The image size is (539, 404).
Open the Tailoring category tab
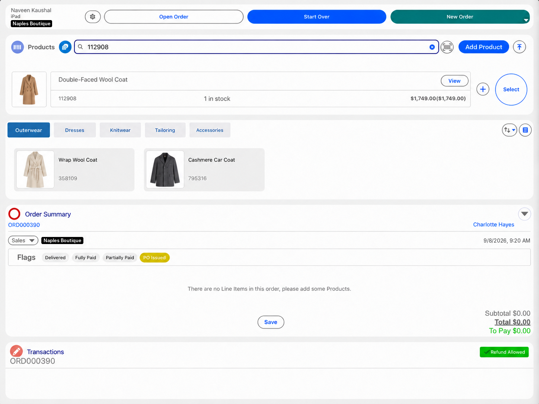point(165,130)
